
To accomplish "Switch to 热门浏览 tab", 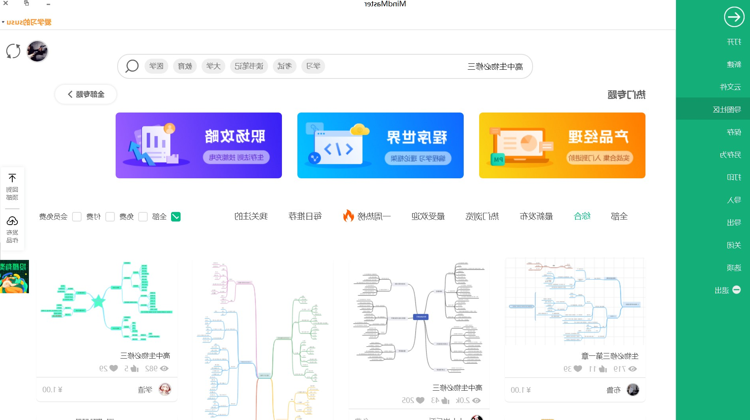I will click(x=482, y=216).
